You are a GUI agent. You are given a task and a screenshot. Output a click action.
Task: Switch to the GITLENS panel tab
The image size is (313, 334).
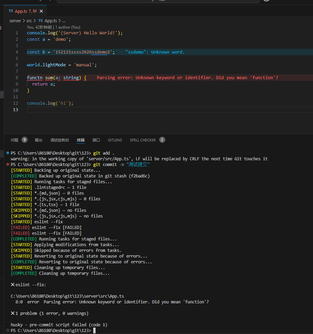115,140
